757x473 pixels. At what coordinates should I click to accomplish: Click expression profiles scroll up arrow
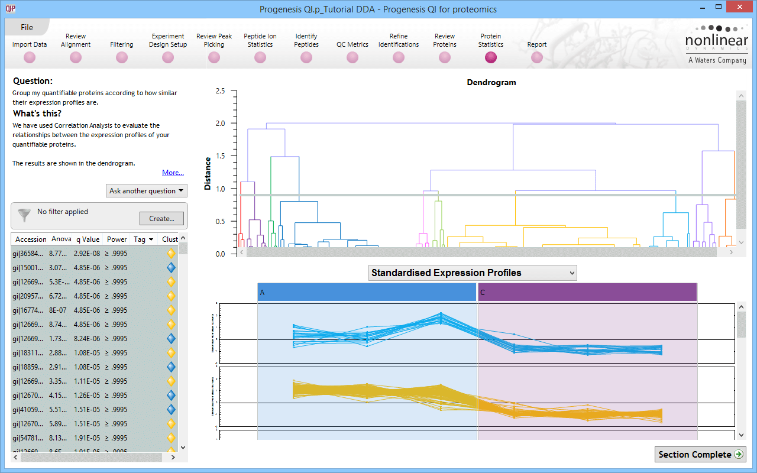[x=742, y=307]
